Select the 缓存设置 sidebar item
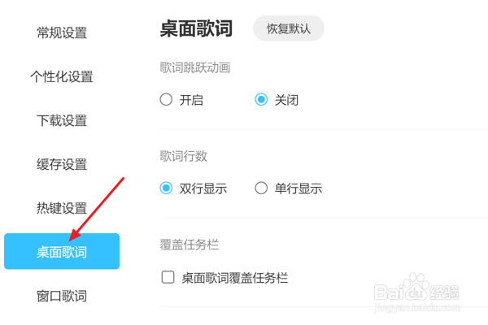This screenshot has width=488, height=325. point(62,164)
